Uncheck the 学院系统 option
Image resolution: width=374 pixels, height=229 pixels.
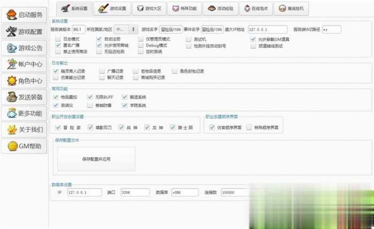click(125, 105)
